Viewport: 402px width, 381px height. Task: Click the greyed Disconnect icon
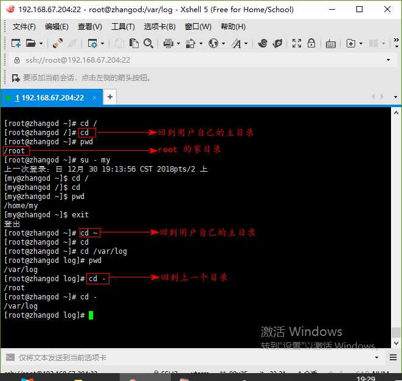[x=72, y=44]
